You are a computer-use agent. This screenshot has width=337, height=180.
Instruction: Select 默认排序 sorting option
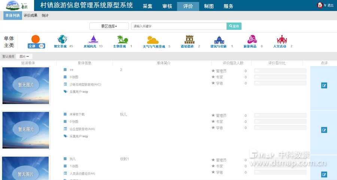click(8, 56)
